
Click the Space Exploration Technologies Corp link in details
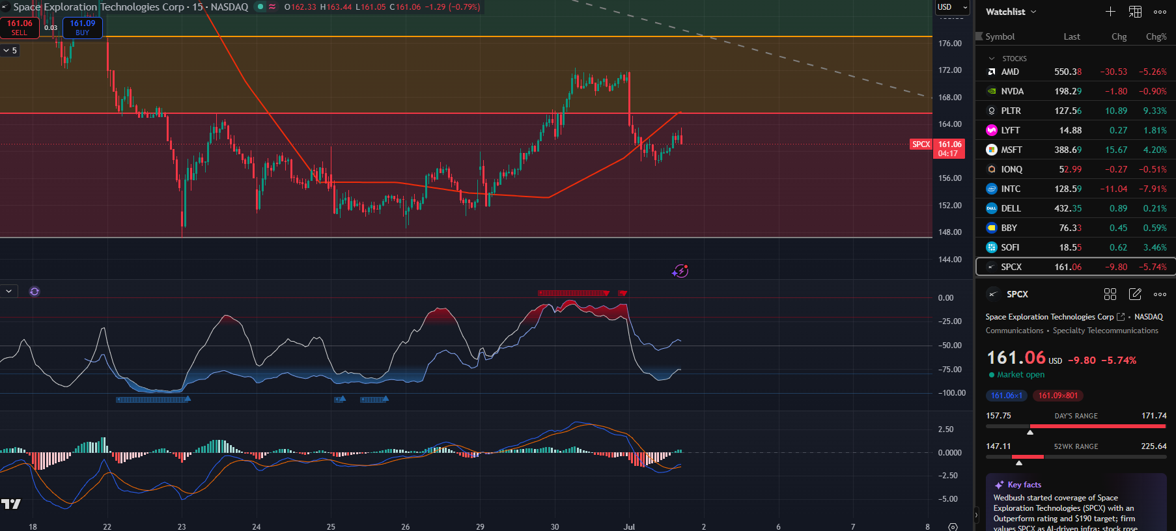coord(1049,317)
